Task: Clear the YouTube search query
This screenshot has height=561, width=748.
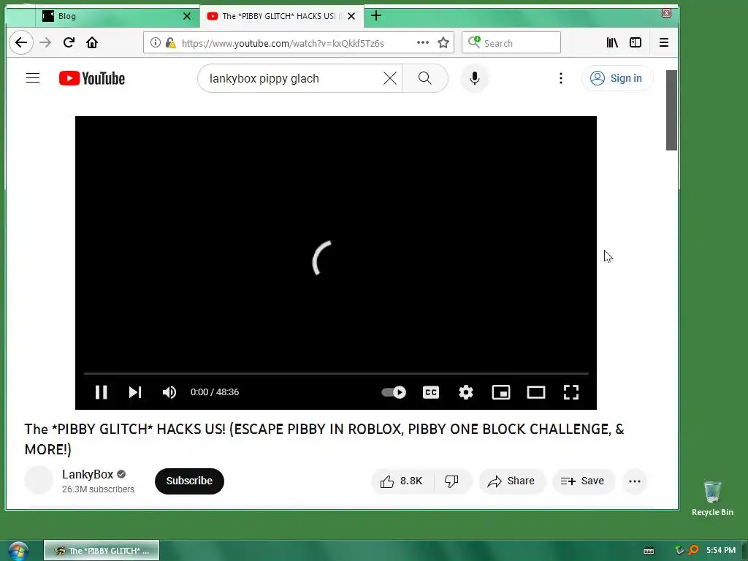Action: pos(390,78)
